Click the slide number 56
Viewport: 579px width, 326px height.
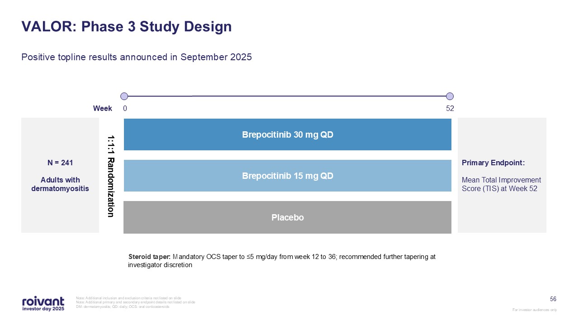click(x=553, y=299)
